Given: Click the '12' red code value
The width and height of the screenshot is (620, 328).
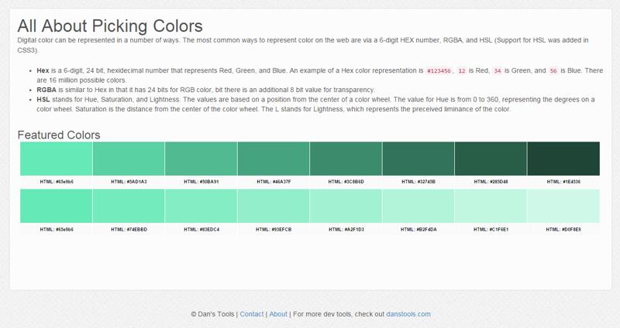Looking at the screenshot, I should coord(461,70).
